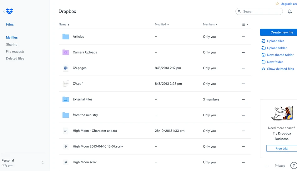Open the list view options dropdown

(245, 25)
